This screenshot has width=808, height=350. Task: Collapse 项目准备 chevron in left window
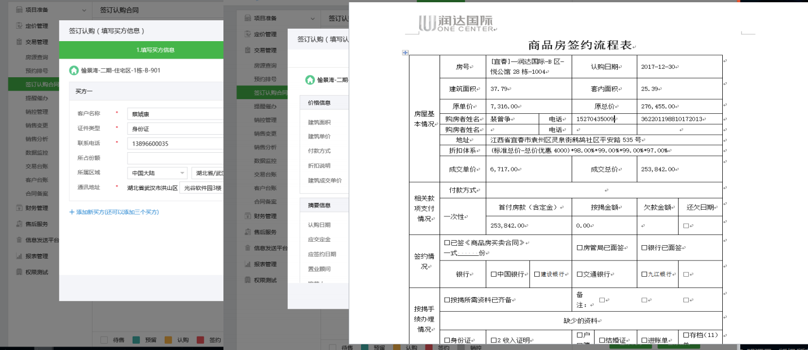(x=84, y=10)
